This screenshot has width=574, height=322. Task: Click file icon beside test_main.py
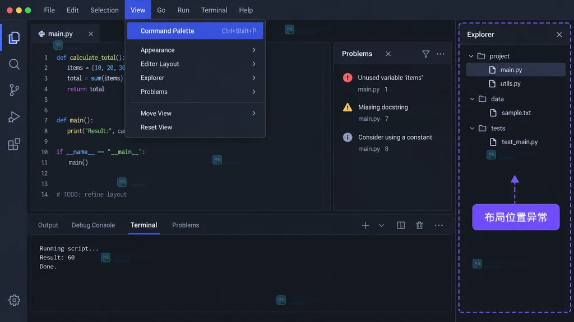[x=493, y=142]
